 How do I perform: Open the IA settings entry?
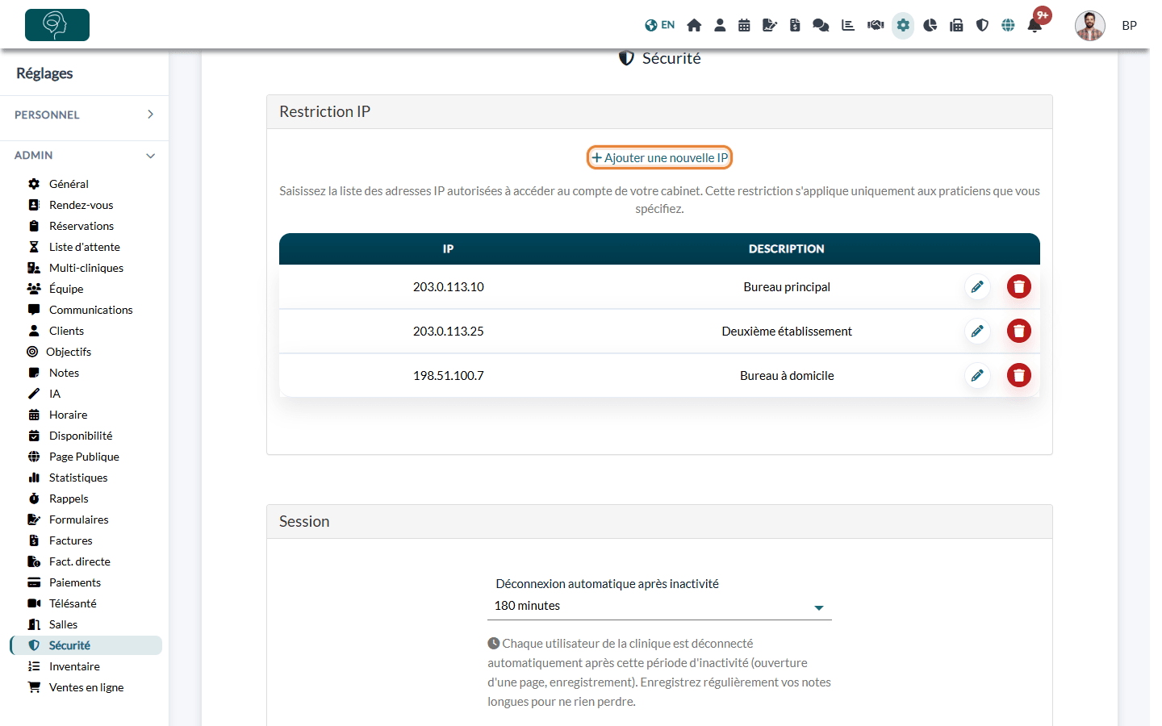click(55, 394)
